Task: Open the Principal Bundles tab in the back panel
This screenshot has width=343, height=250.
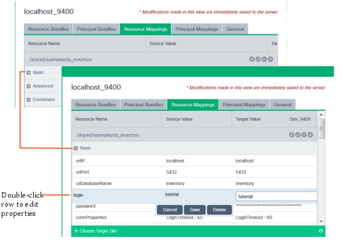Action: 96,29
